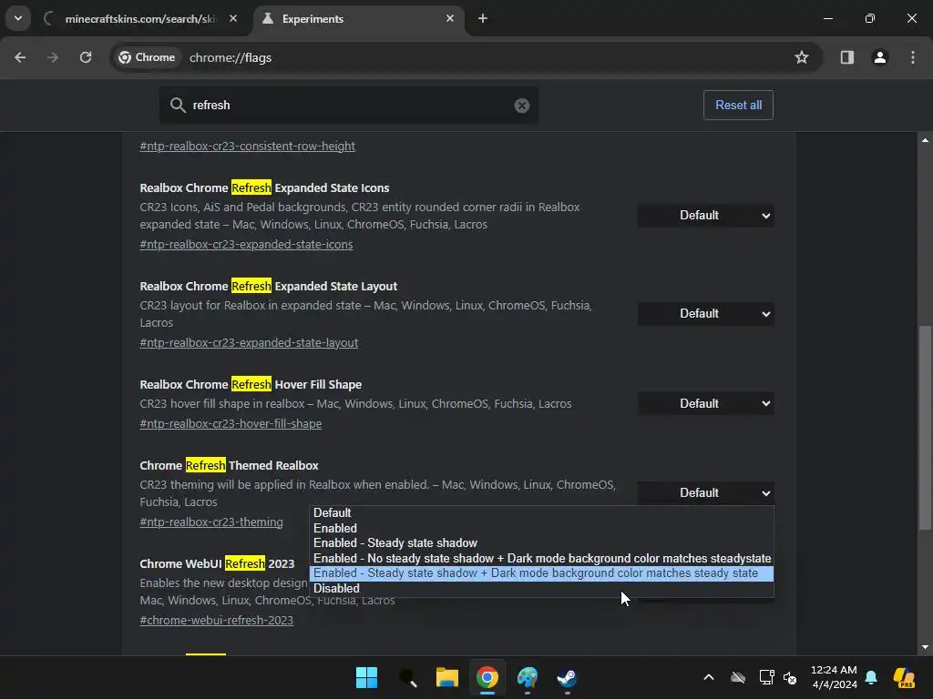The height and width of the screenshot is (699, 933).
Task: Open network display tray icon
Action: click(x=766, y=677)
